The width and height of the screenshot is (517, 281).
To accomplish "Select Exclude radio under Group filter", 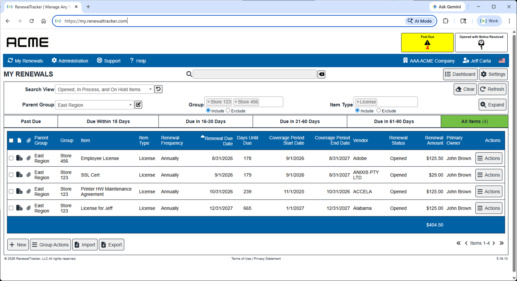I will pos(228,111).
